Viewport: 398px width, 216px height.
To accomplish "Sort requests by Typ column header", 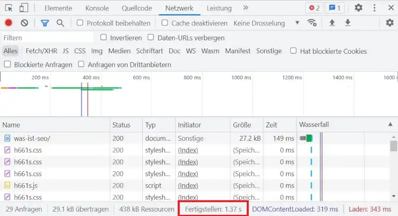I will pos(159,125).
